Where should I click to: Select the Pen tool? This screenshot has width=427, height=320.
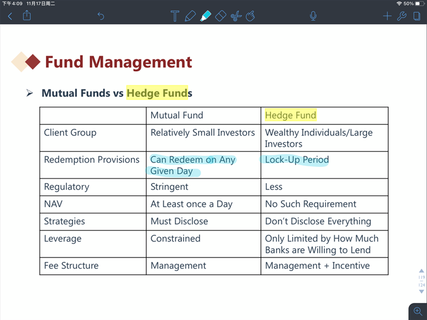(190, 16)
